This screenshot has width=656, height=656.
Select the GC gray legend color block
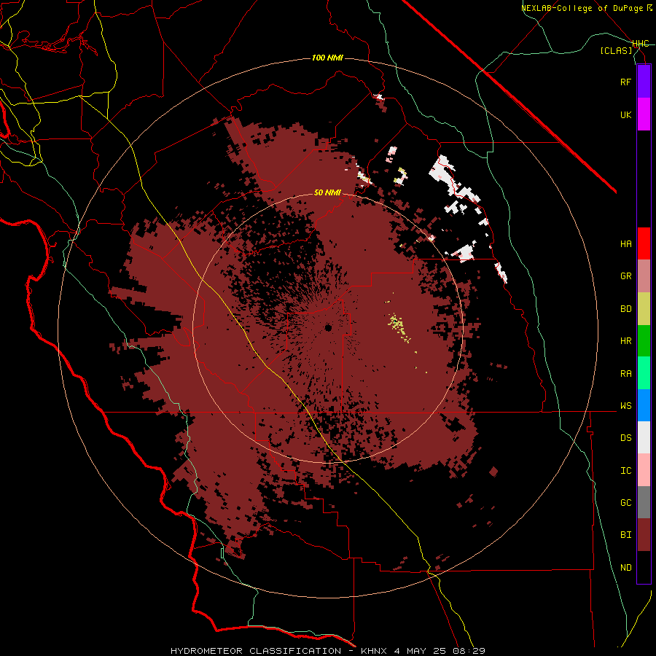click(x=644, y=502)
